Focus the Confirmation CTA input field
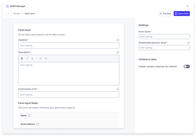 [69, 95]
